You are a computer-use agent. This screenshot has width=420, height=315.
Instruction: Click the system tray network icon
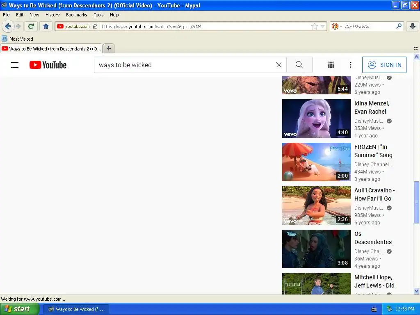pyautogui.click(x=390, y=309)
